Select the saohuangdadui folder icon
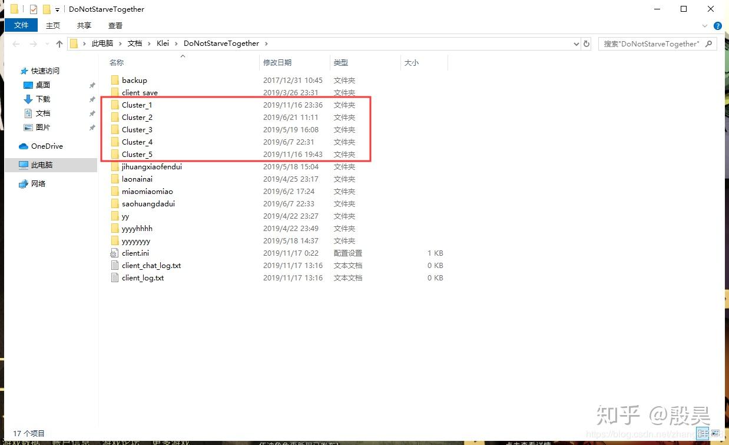This screenshot has height=445, width=729. (x=115, y=203)
